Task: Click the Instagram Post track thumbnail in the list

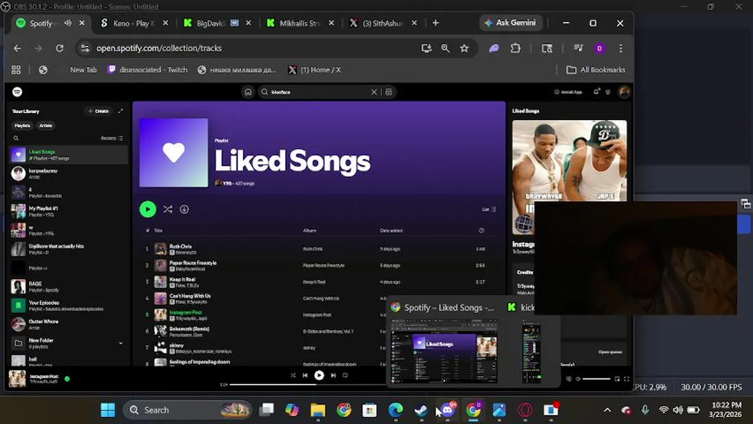Action: (160, 315)
